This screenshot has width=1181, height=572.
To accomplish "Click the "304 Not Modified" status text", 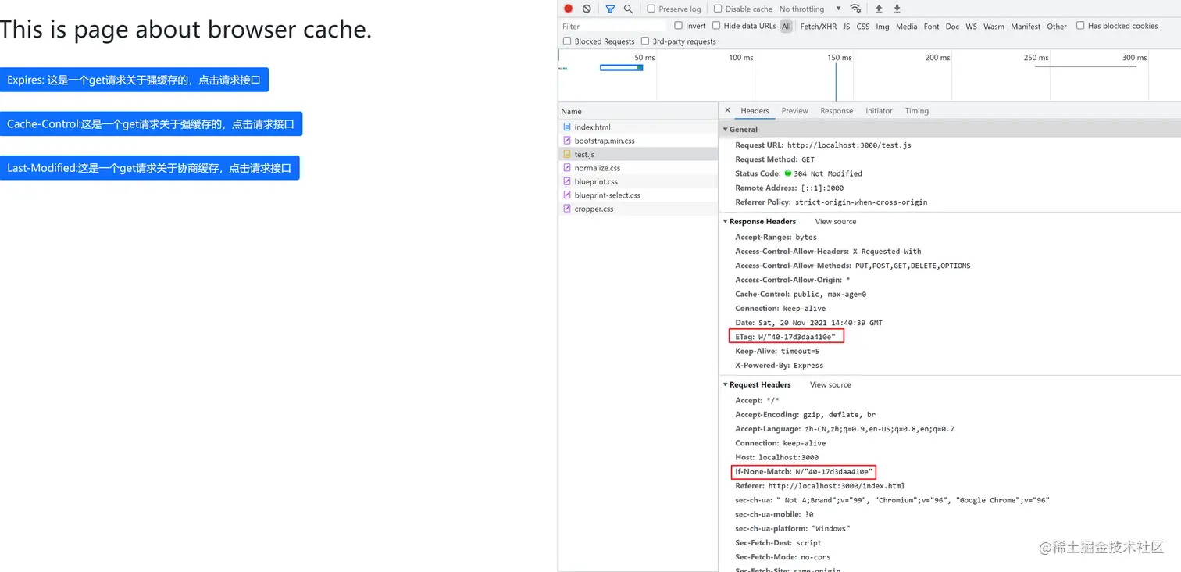I will click(x=828, y=173).
